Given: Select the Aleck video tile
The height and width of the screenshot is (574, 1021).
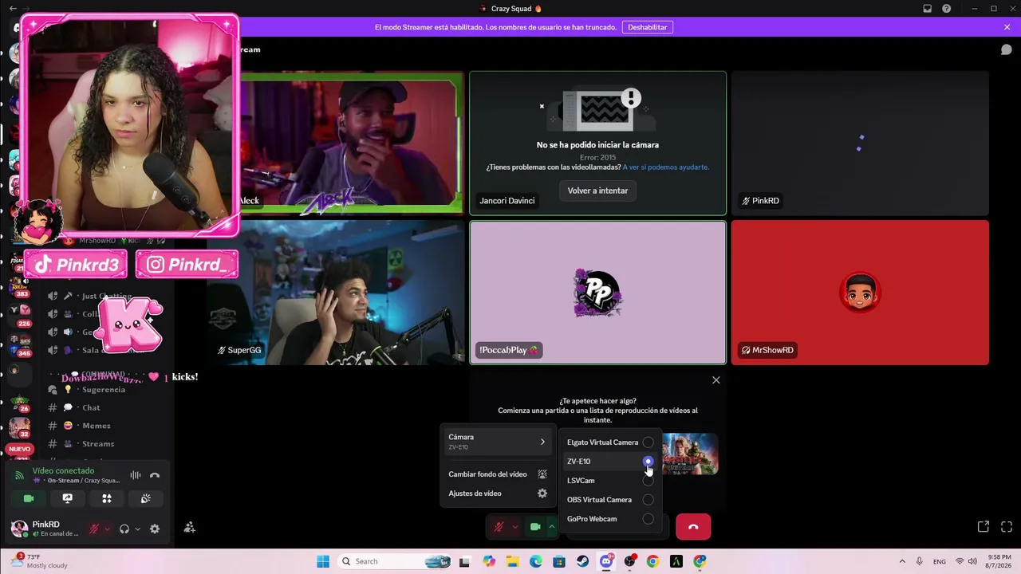Looking at the screenshot, I should 352,143.
